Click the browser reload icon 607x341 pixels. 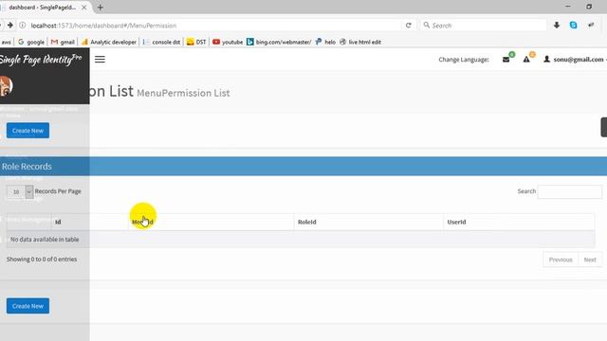click(409, 26)
